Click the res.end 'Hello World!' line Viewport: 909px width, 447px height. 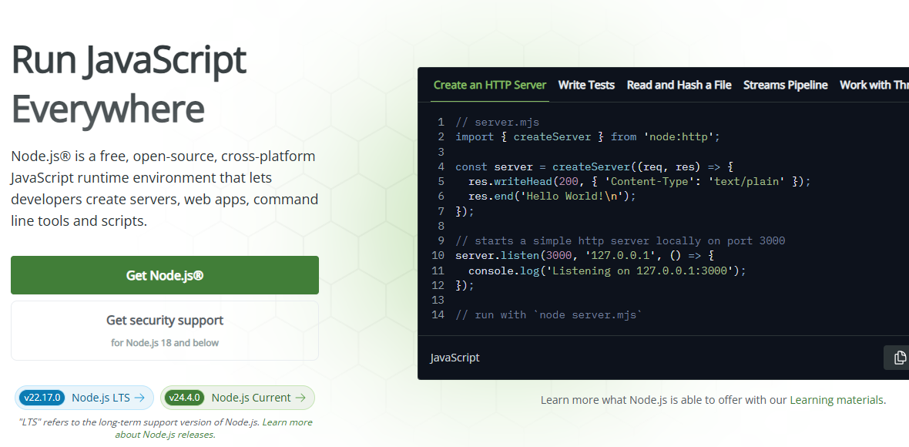pyautogui.click(x=552, y=196)
